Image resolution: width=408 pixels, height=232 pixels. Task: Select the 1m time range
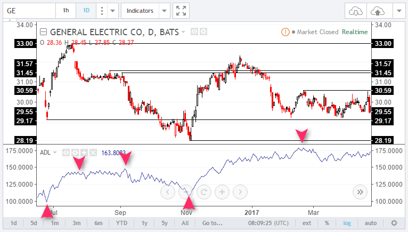coord(55,223)
